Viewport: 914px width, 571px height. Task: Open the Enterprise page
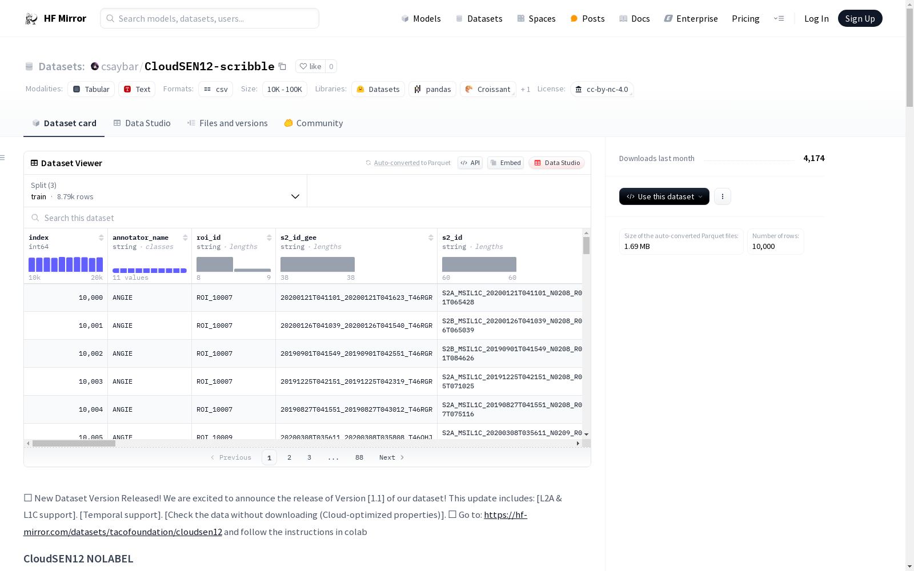tap(691, 18)
